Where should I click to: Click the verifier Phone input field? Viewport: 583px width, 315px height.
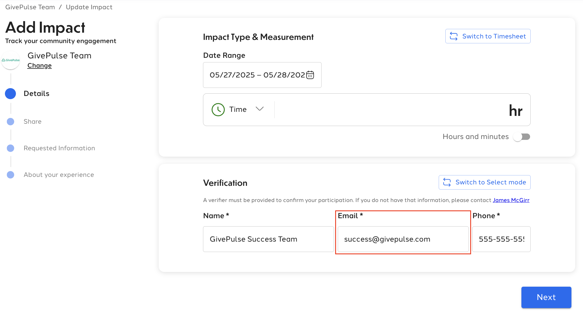(x=501, y=239)
